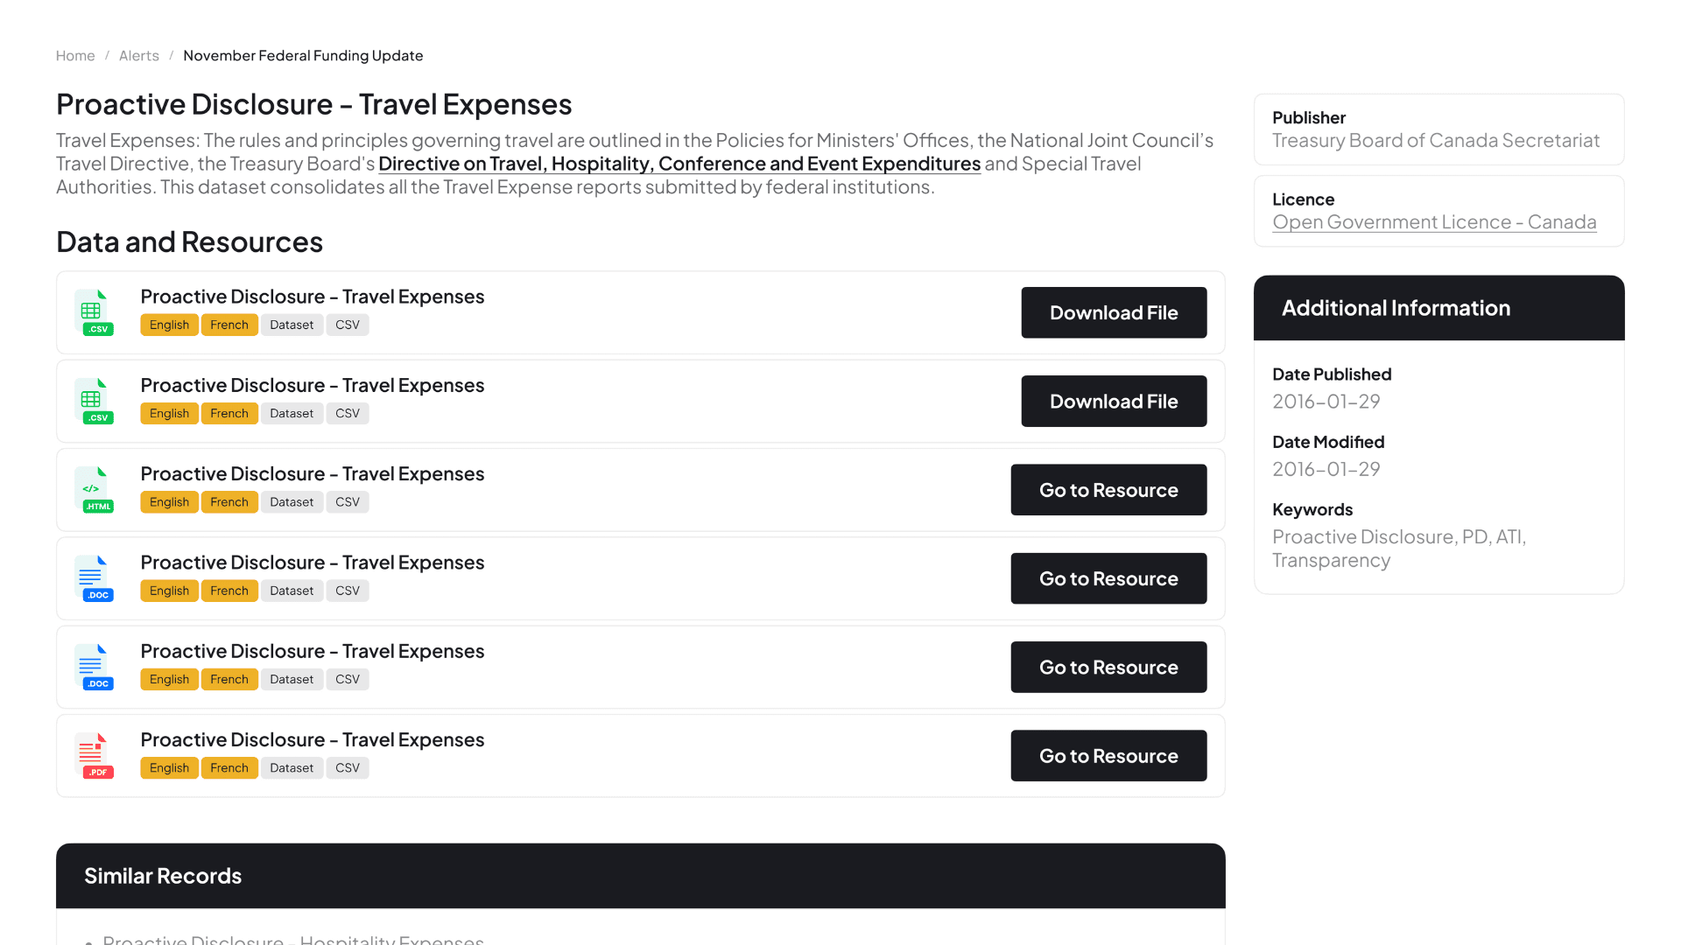Click the PDF file type icon
Image resolution: width=1681 pixels, height=945 pixels.
(95, 756)
